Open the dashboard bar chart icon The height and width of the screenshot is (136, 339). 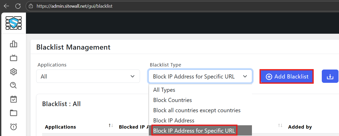click(14, 44)
